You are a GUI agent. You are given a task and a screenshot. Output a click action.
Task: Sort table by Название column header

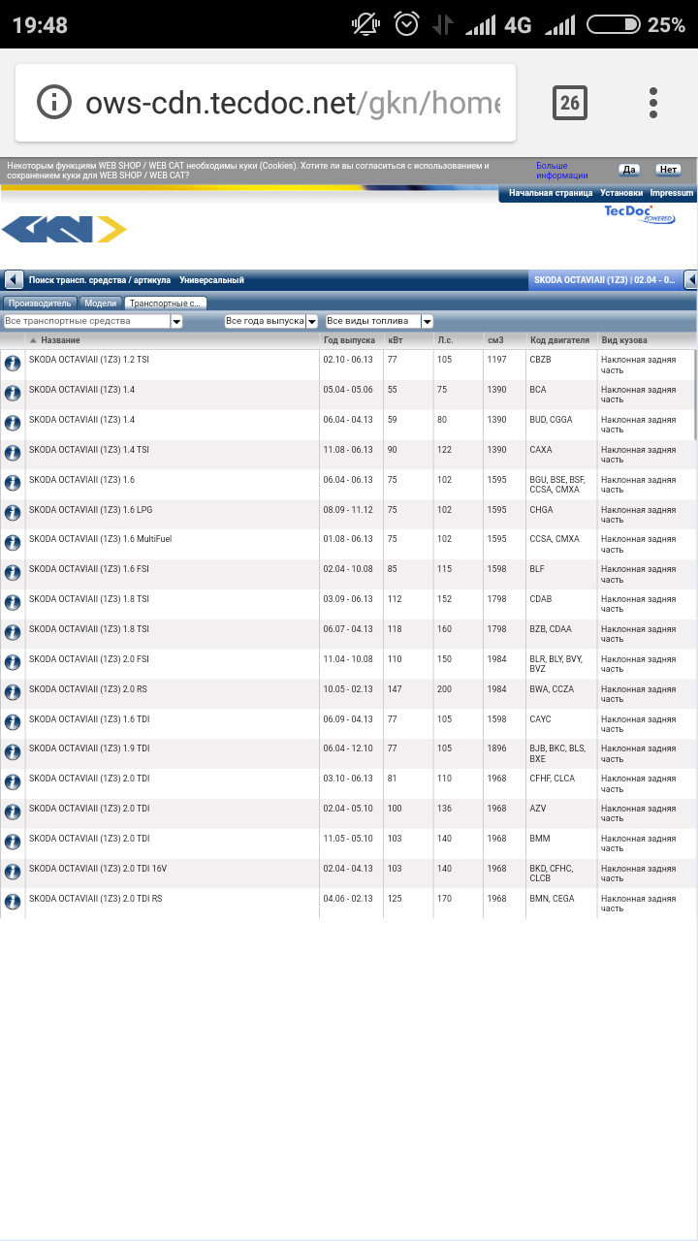point(60,340)
